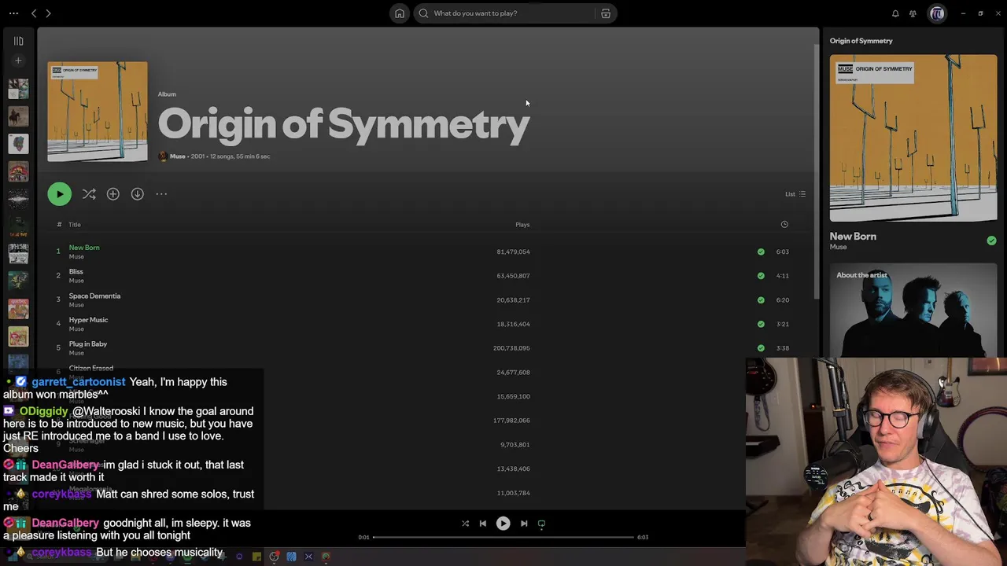Open the Browse icon in search bar

606,13
